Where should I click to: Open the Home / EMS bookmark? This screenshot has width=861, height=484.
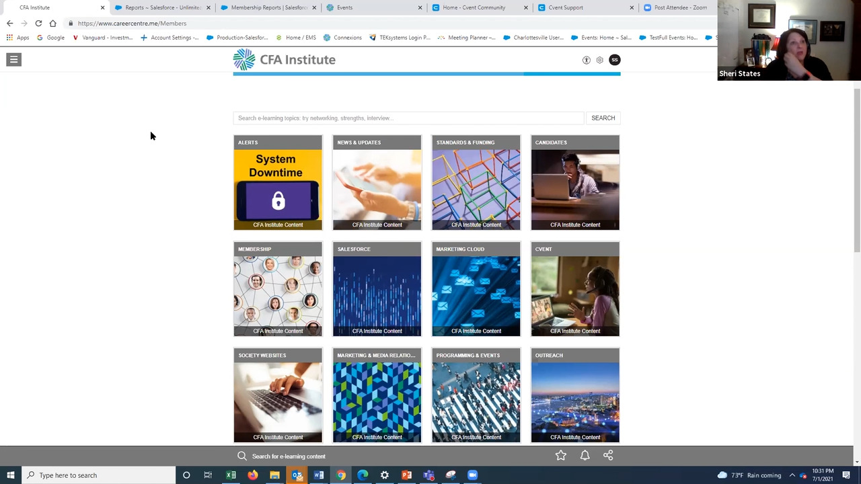click(295, 38)
